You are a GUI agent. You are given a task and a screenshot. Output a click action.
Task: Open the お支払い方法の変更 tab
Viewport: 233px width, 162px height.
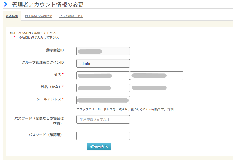pos(38,16)
